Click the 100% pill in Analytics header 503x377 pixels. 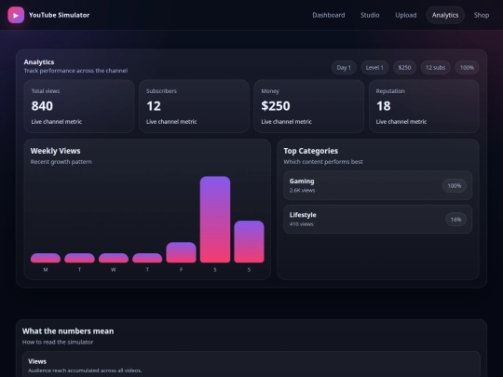[x=467, y=68]
